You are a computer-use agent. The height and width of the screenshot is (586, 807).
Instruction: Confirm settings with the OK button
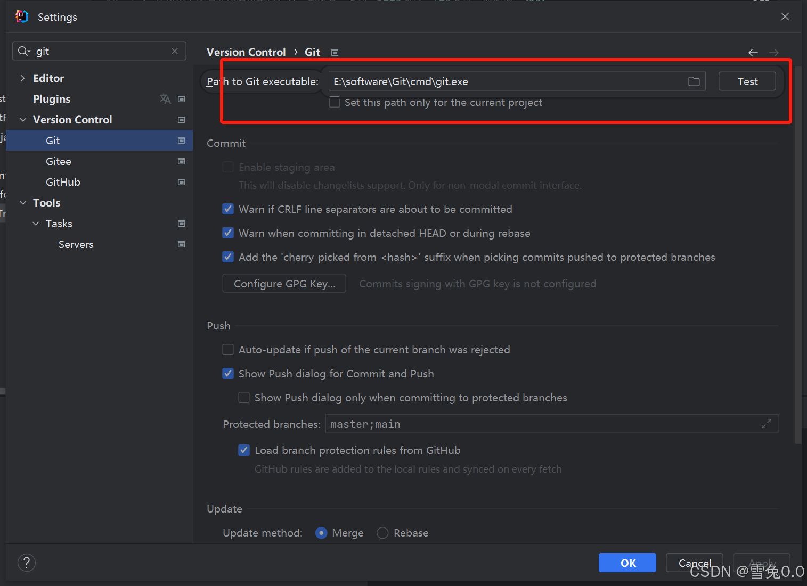pyautogui.click(x=627, y=563)
